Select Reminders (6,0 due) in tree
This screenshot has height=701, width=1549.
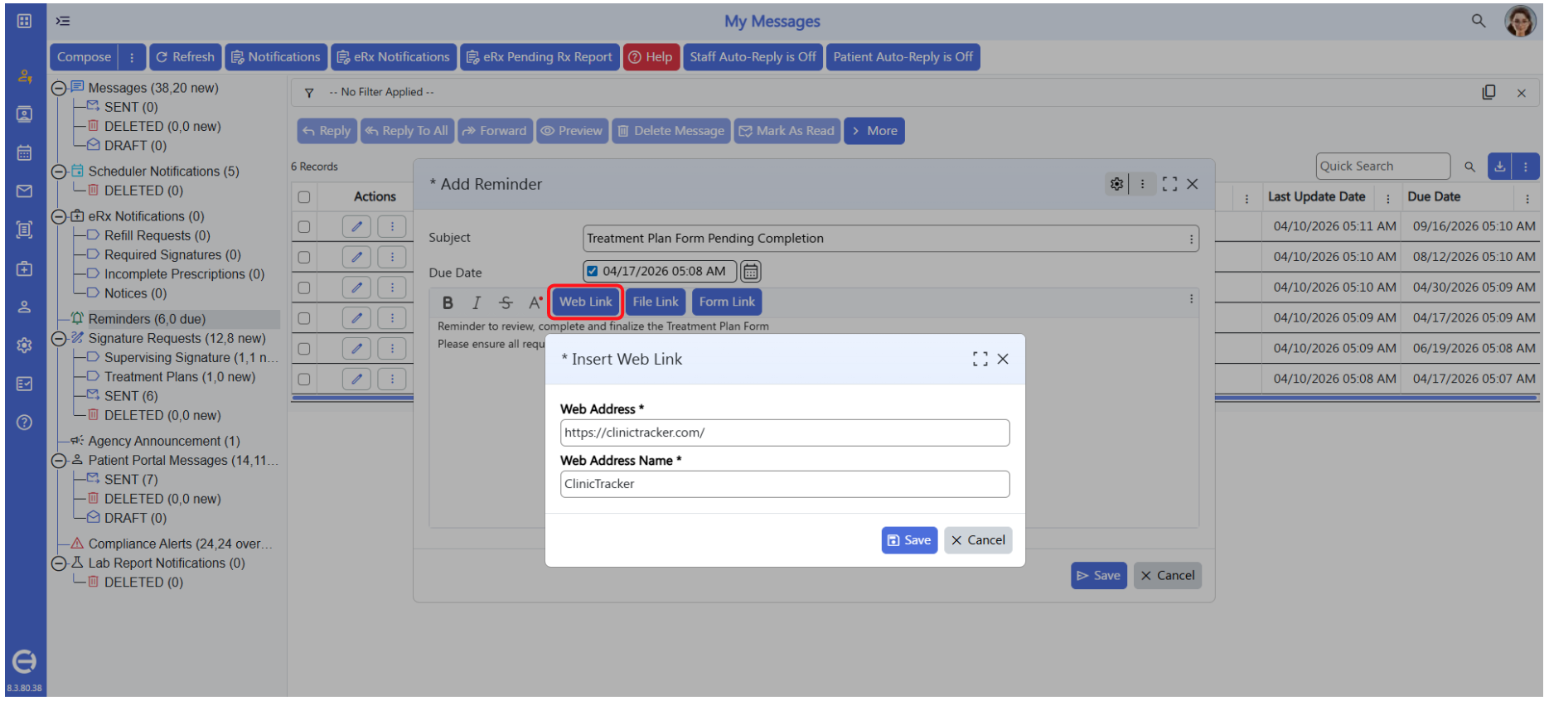[x=147, y=319]
